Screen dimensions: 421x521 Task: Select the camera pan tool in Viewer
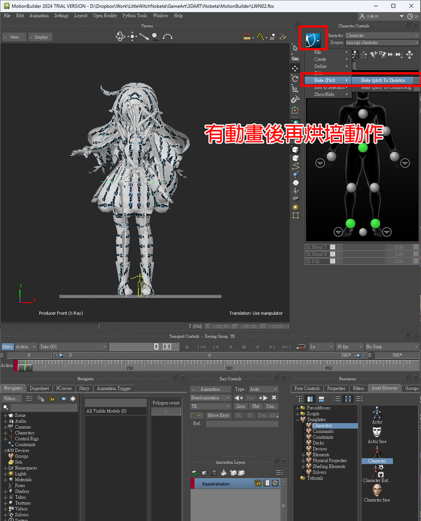[x=132, y=37]
